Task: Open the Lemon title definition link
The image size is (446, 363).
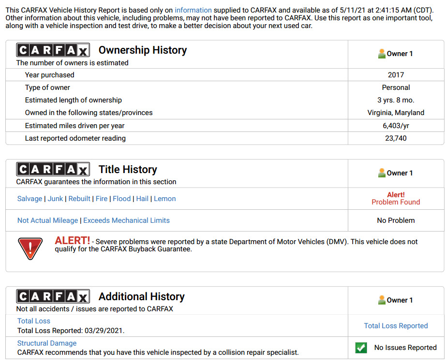Action: coord(165,199)
